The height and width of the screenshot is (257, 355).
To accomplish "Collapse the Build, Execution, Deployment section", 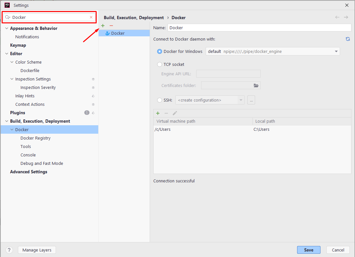I will tap(7, 121).
